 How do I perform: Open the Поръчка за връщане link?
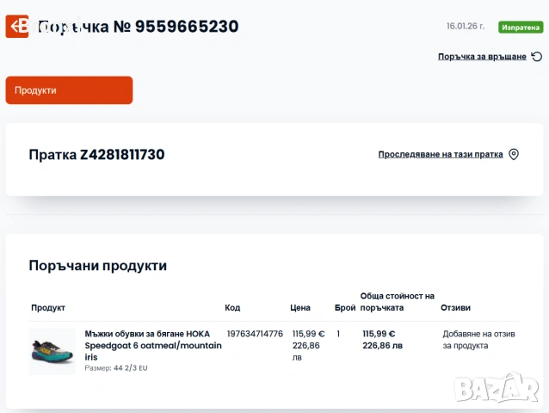click(482, 56)
